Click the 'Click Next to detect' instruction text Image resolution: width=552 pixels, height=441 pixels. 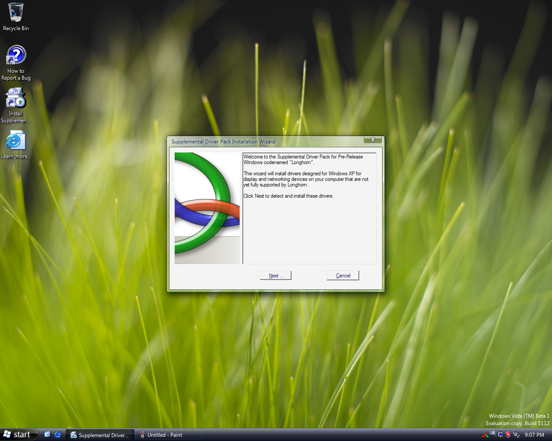289,196
